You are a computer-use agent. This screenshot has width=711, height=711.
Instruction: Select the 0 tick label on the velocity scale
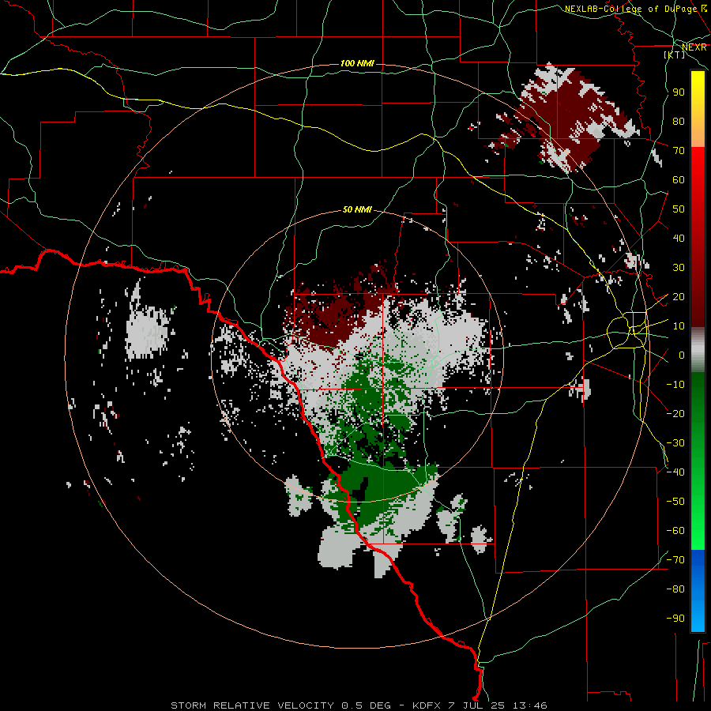click(682, 355)
